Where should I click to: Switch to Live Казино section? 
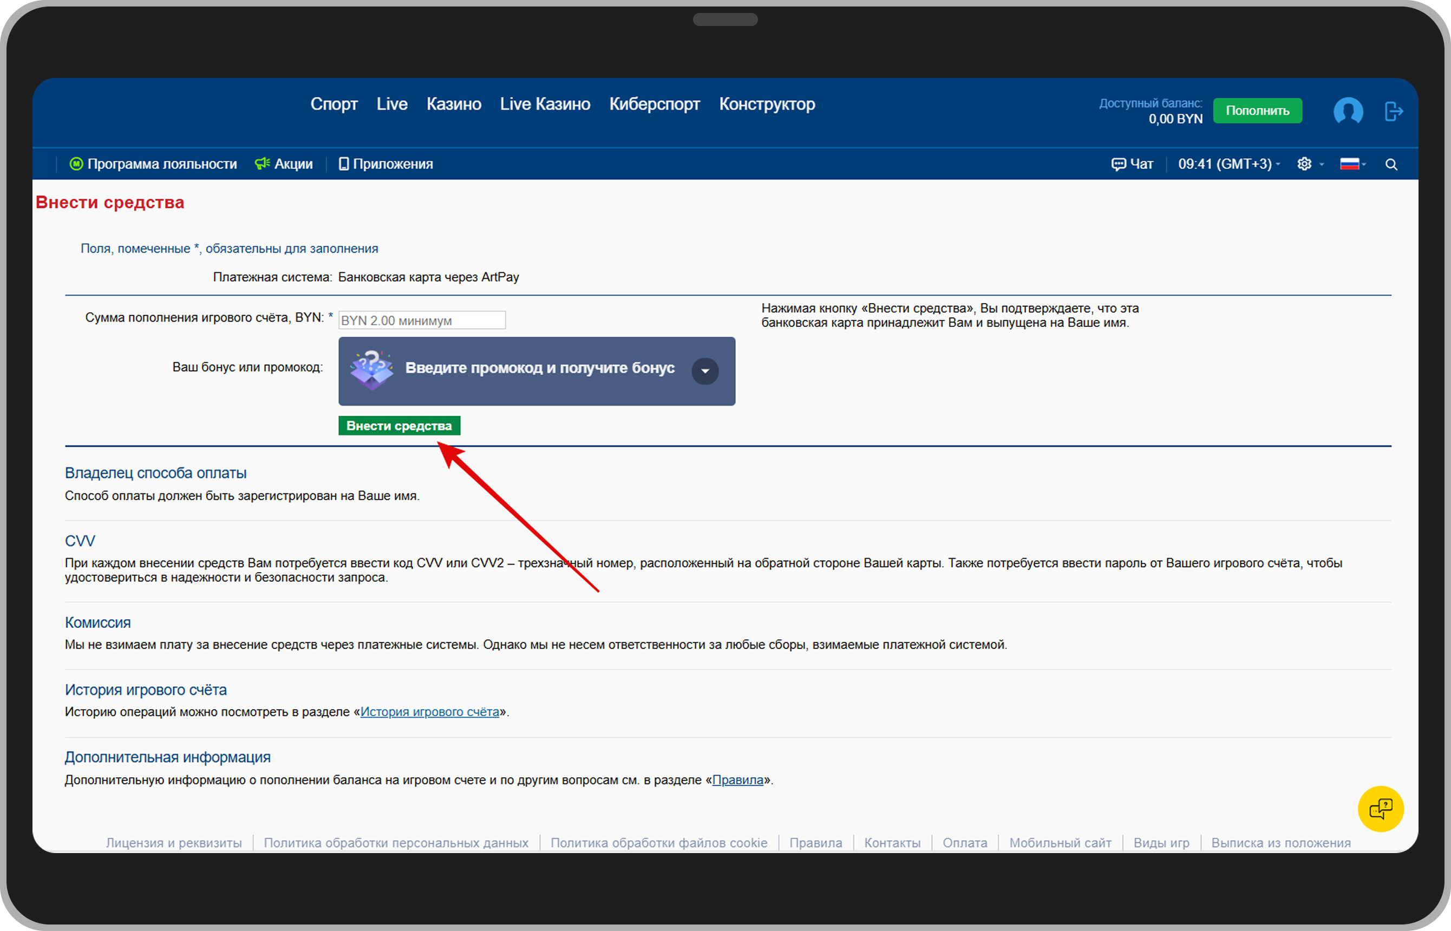click(x=545, y=104)
